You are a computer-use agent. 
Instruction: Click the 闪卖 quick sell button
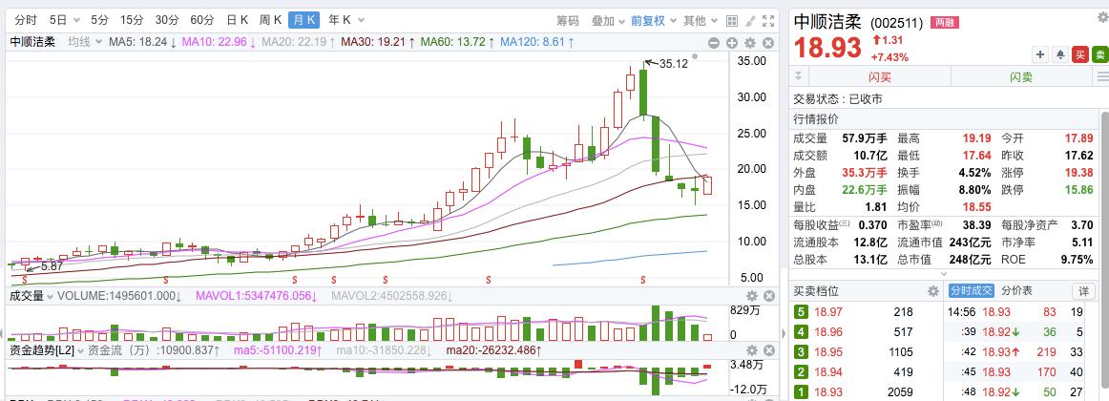[1021, 77]
